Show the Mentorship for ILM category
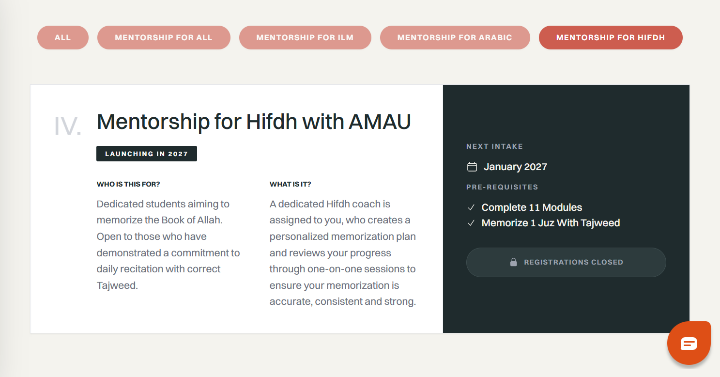Viewport: 720px width, 377px height. [305, 37]
